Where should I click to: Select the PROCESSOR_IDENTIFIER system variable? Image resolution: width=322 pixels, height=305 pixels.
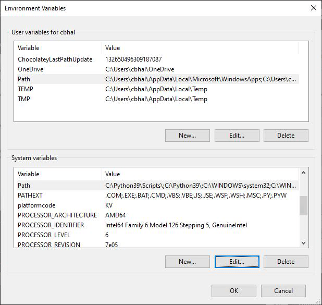point(54,225)
